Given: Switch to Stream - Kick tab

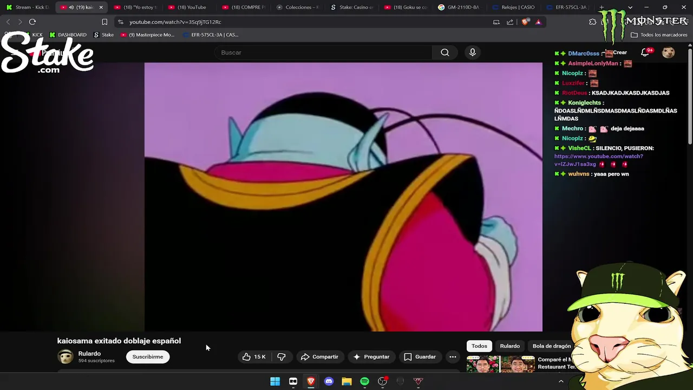Looking at the screenshot, I should pyautogui.click(x=27, y=7).
